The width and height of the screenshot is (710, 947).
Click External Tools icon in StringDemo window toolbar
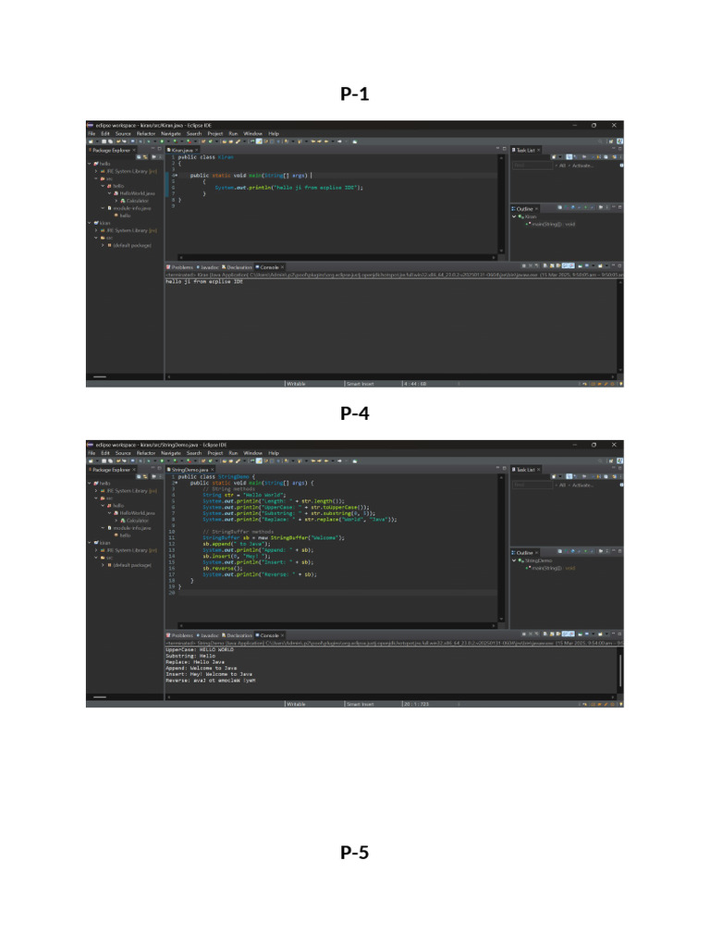[x=189, y=461]
